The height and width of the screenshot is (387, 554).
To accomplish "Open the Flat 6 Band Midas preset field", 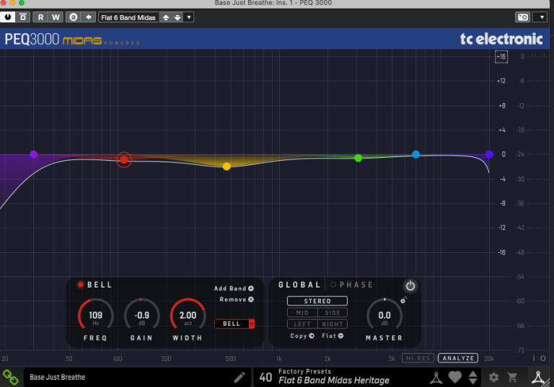I will [x=128, y=17].
